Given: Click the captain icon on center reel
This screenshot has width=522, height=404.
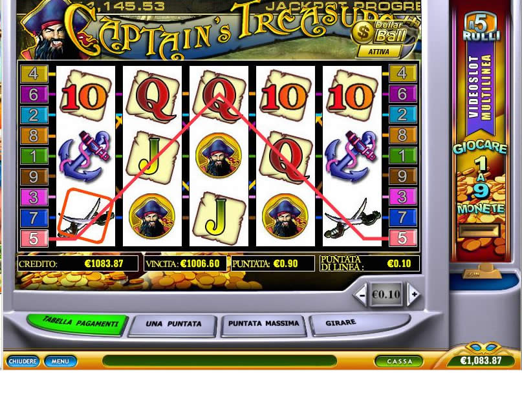Looking at the screenshot, I should pyautogui.click(x=219, y=155).
